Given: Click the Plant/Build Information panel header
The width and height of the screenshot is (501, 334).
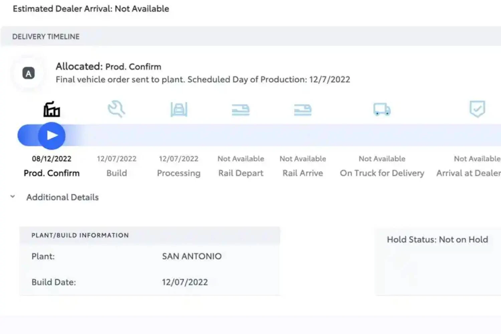Looking at the screenshot, I should tap(80, 235).
